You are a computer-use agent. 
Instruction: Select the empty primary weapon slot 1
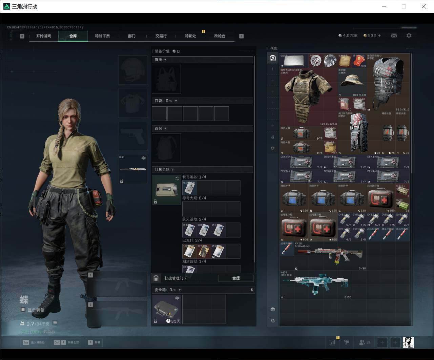tap(117, 284)
